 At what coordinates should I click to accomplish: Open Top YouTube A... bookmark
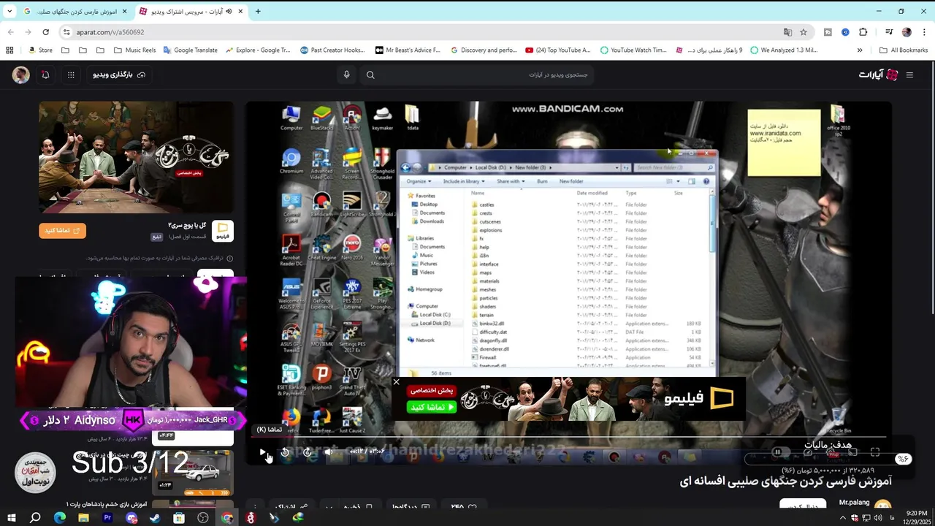pos(558,50)
